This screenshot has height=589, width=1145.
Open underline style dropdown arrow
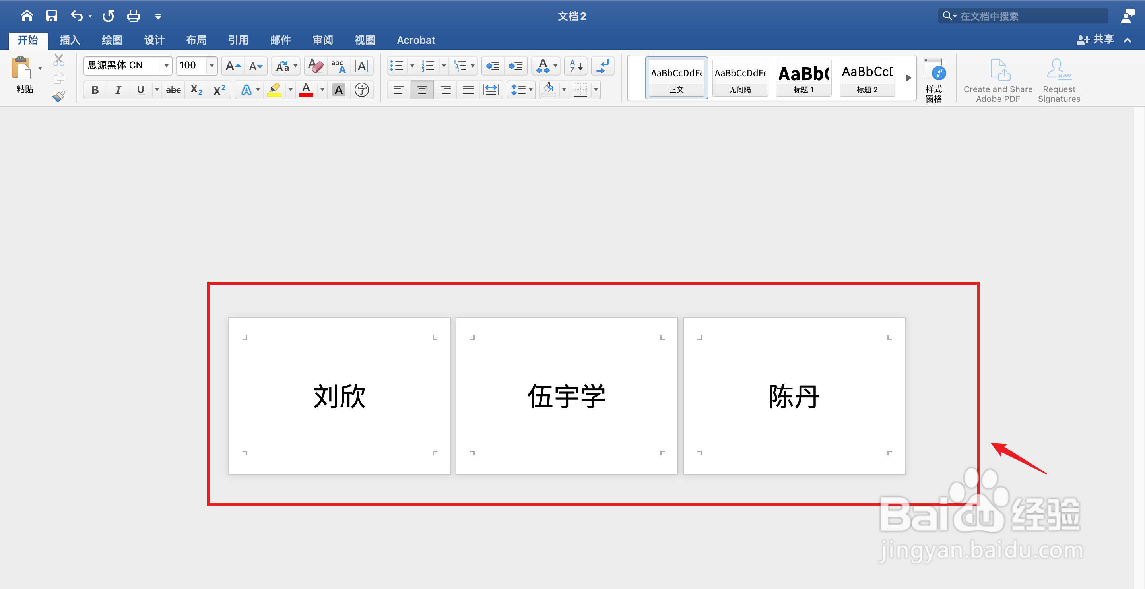tap(157, 90)
